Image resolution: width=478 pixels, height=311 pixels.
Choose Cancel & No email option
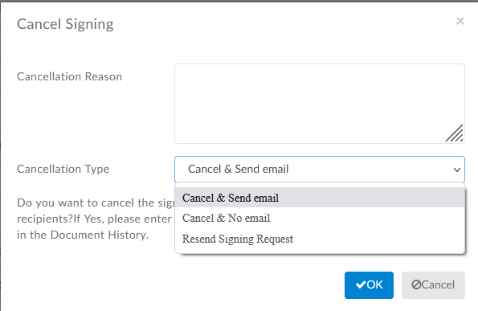point(320,218)
